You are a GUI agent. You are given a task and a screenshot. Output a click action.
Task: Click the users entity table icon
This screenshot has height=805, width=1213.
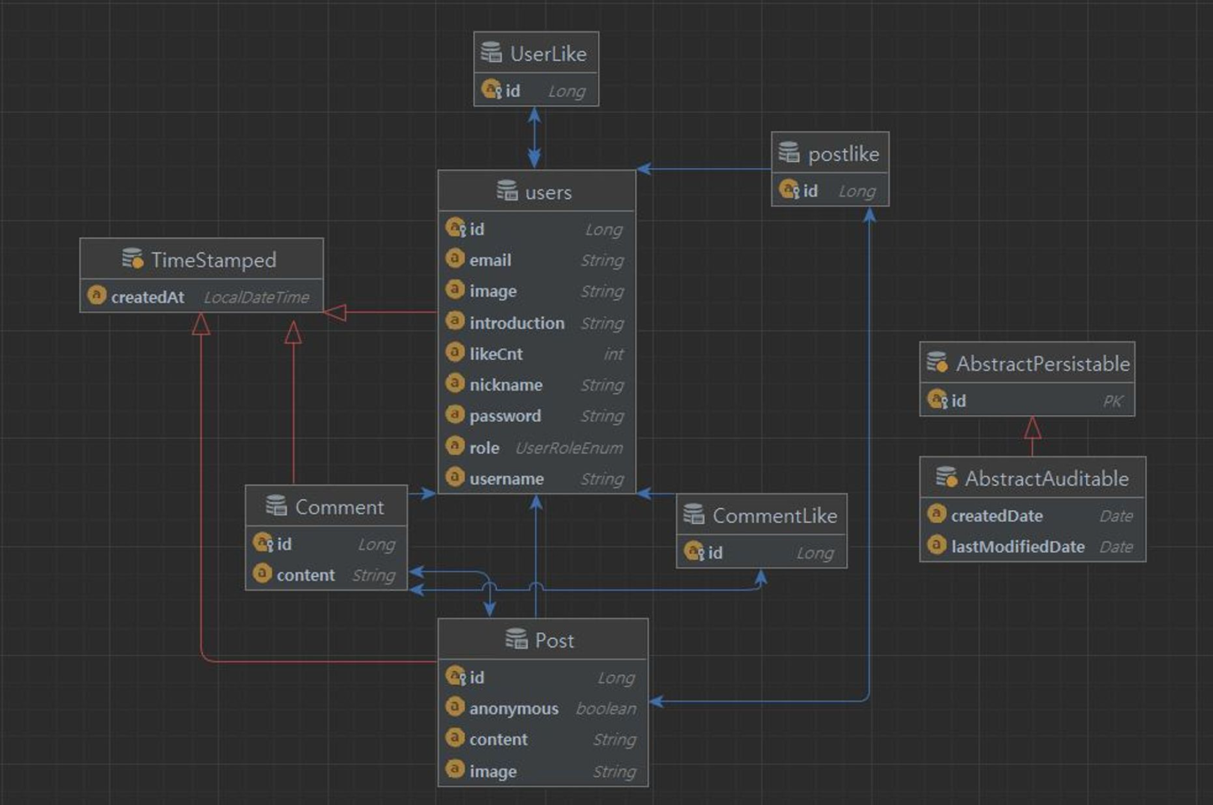tap(507, 190)
